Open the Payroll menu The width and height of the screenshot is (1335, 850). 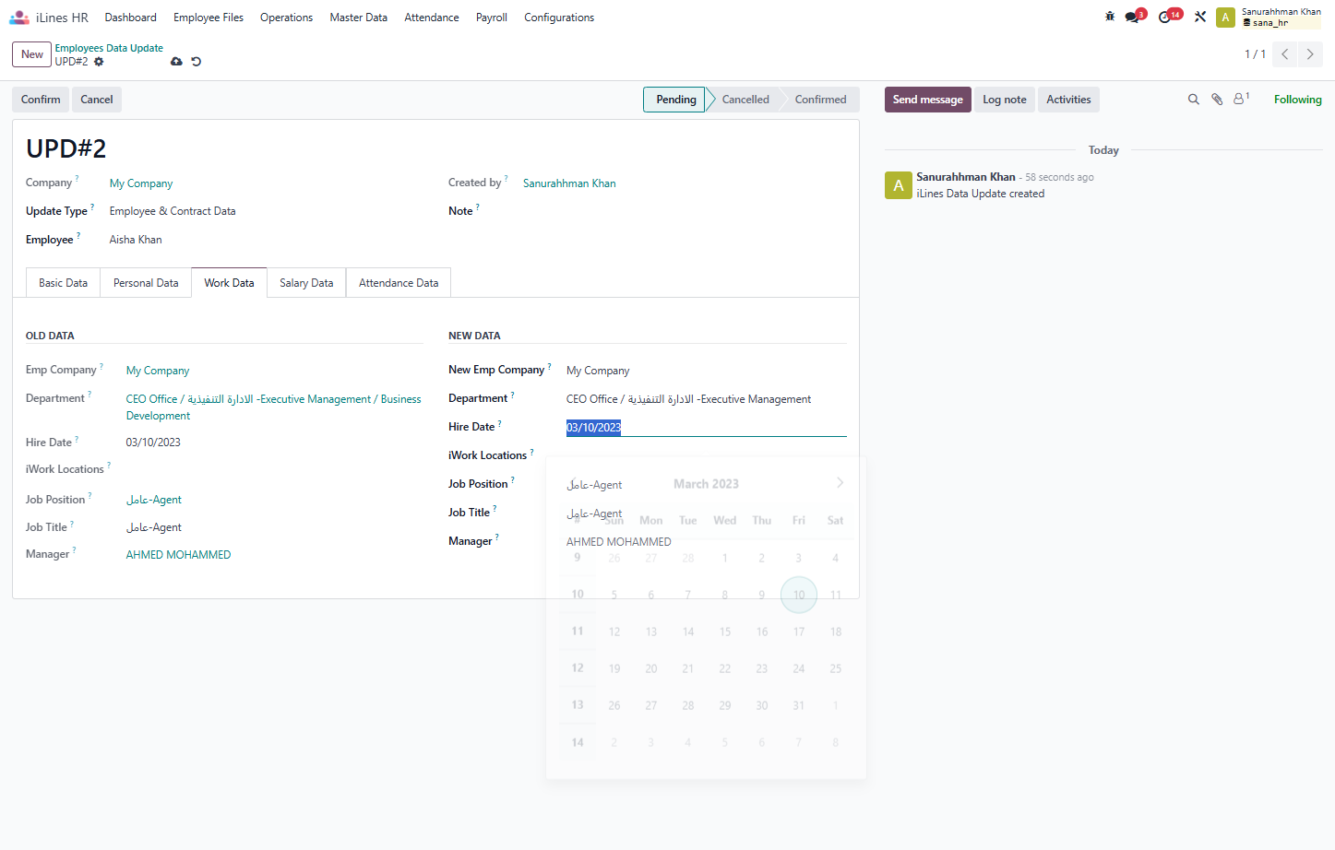point(492,18)
